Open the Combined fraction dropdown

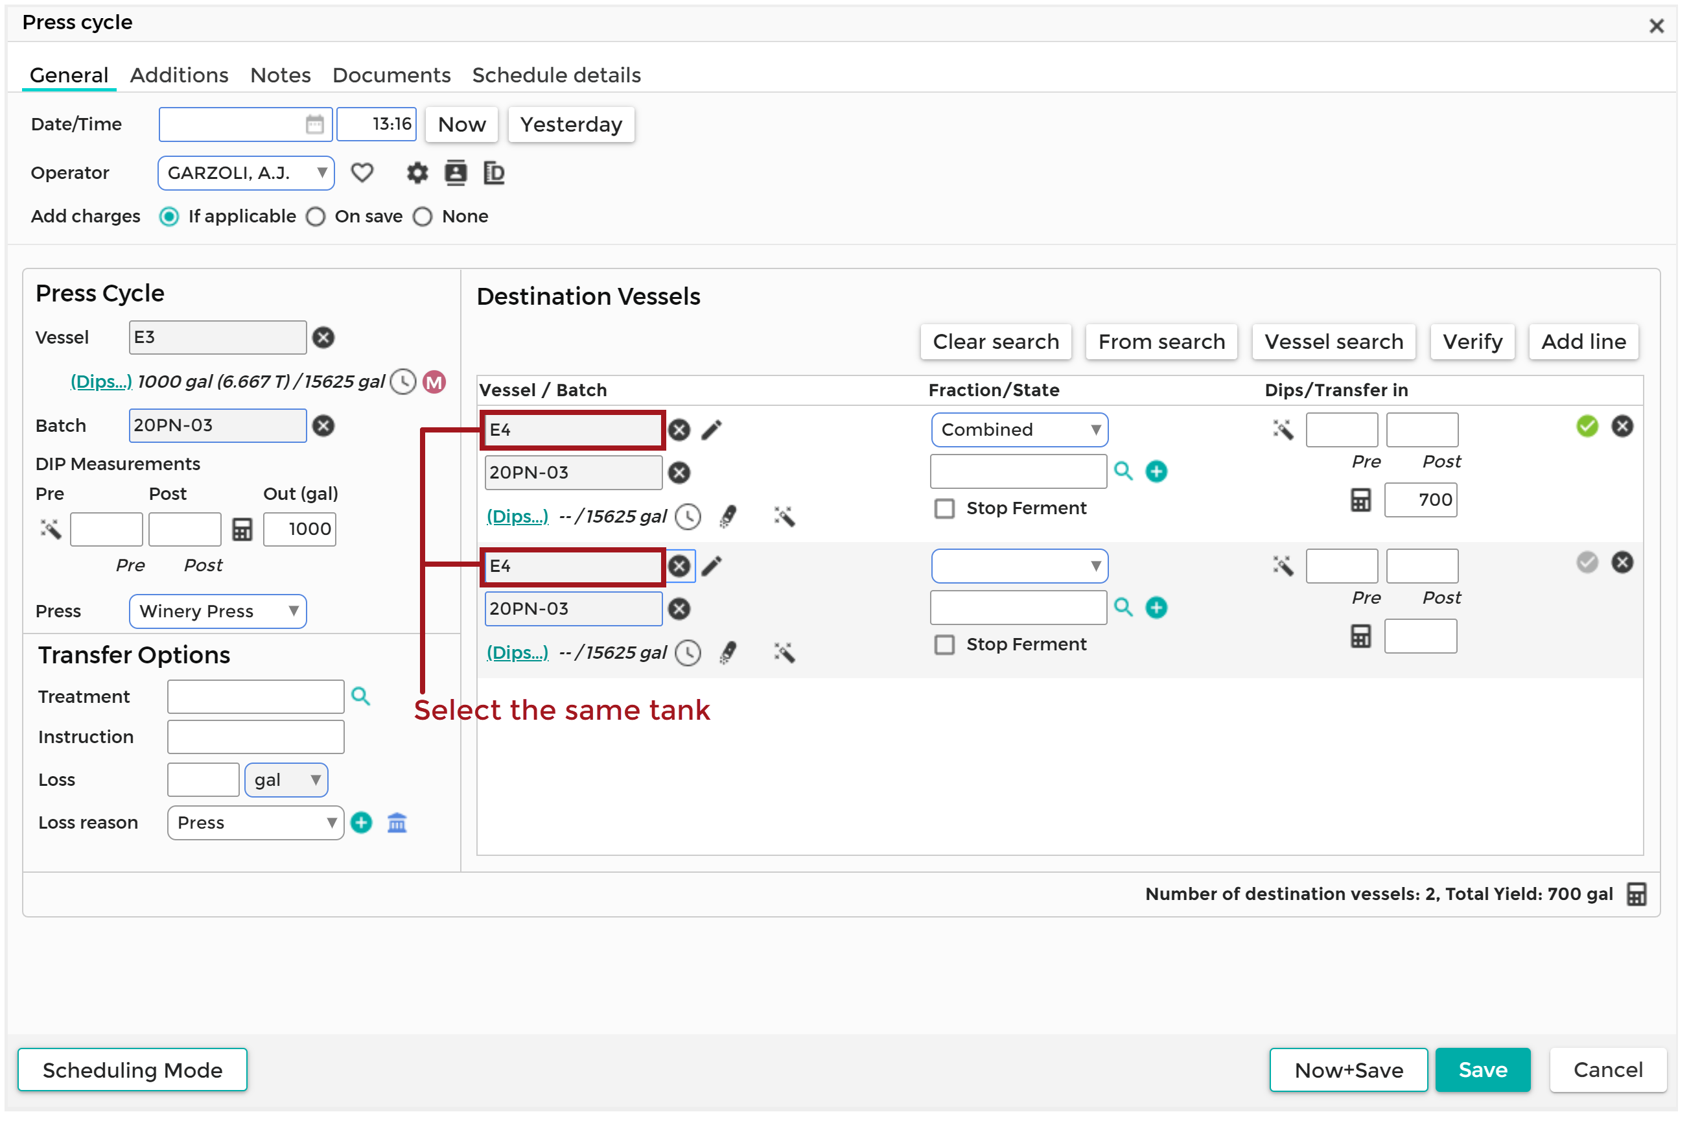coord(1019,430)
